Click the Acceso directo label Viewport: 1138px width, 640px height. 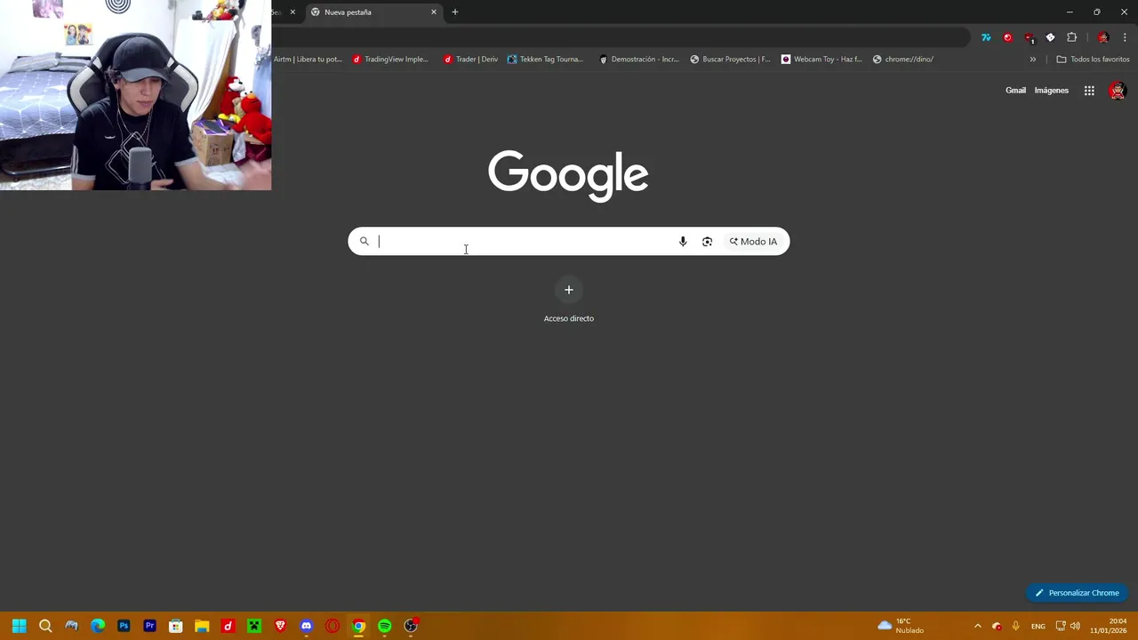(569, 318)
